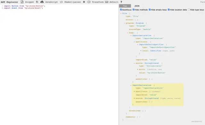Image resolution: width=205 pixels, height=125 pixels.
Task: Click the save icon beside Snippet
Action: coord(37,2)
